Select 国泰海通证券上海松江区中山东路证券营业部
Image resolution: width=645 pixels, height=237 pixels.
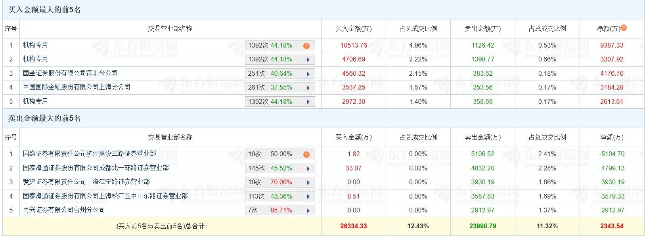(105, 196)
